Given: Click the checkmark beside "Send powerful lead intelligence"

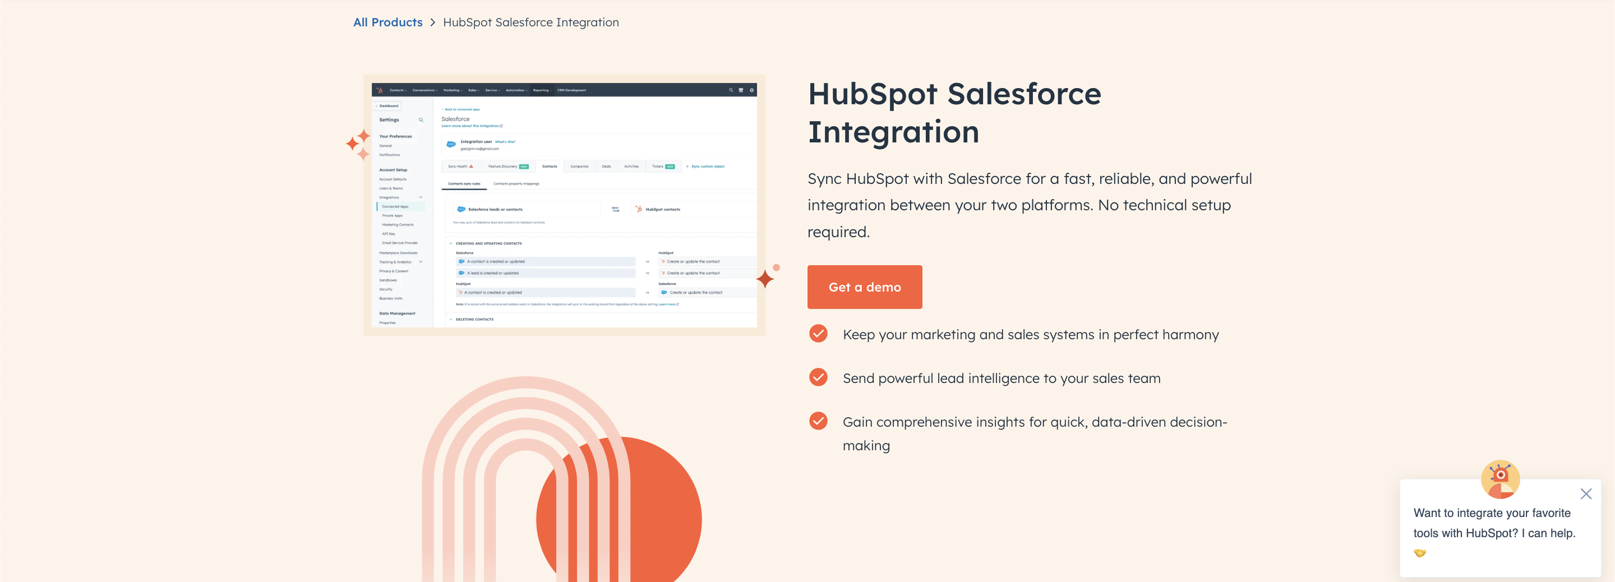Looking at the screenshot, I should click(818, 377).
